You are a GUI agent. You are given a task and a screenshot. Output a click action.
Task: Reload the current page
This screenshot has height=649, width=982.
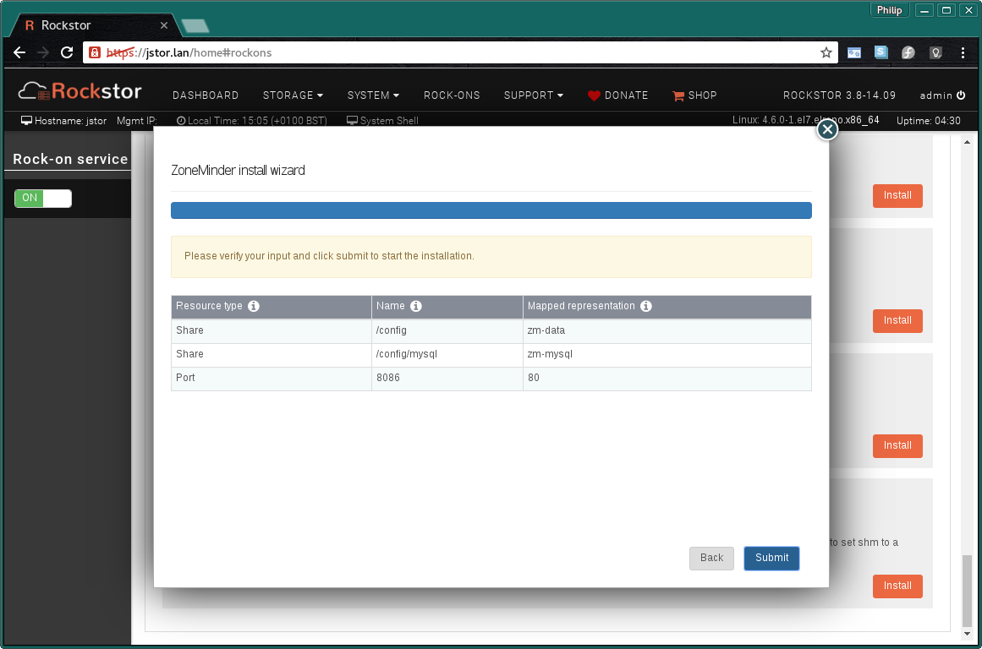(67, 52)
